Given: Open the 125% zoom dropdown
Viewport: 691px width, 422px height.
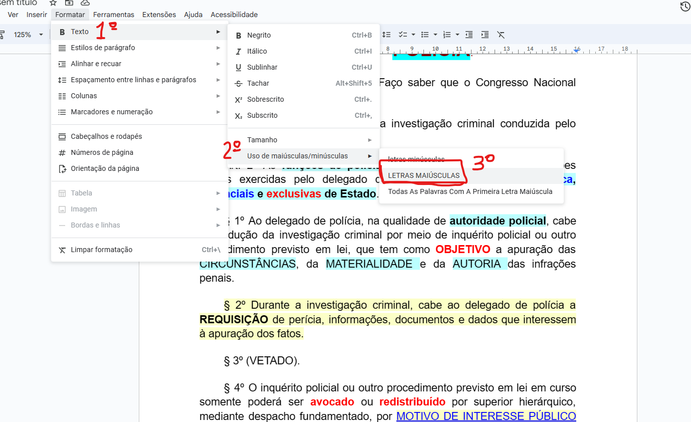Looking at the screenshot, I should [x=28, y=35].
